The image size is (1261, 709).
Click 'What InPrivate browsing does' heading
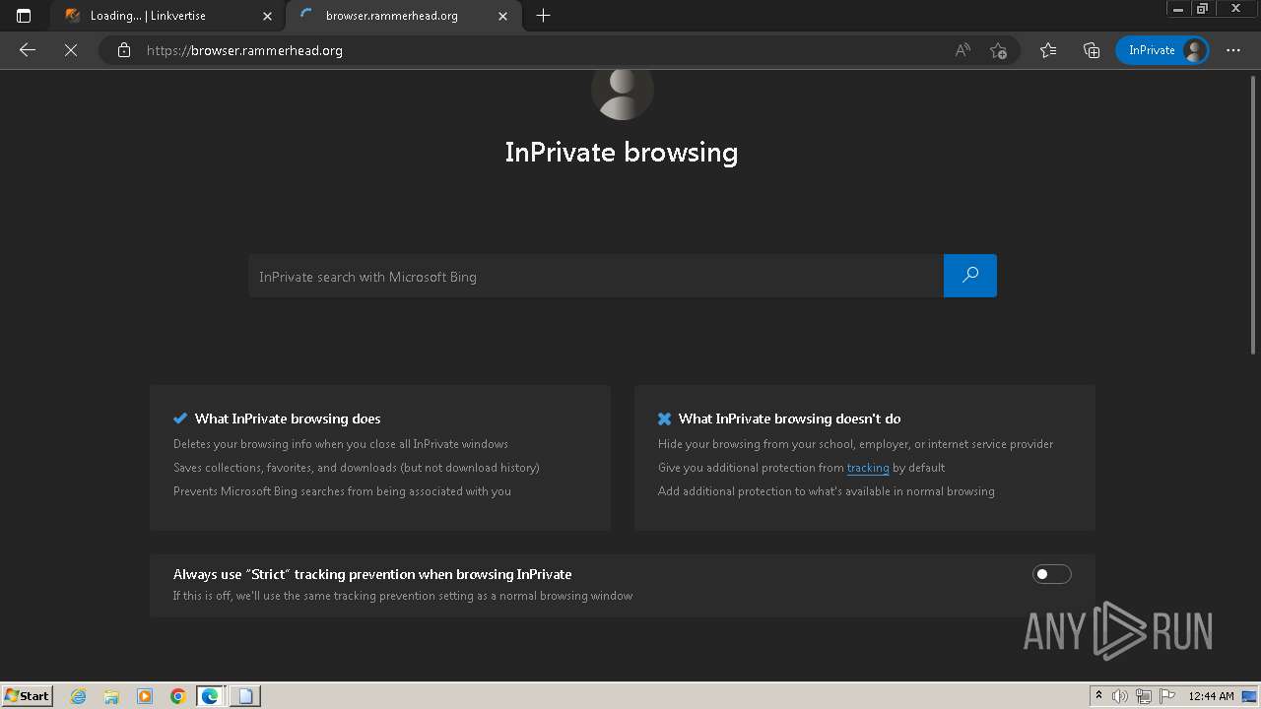(288, 419)
